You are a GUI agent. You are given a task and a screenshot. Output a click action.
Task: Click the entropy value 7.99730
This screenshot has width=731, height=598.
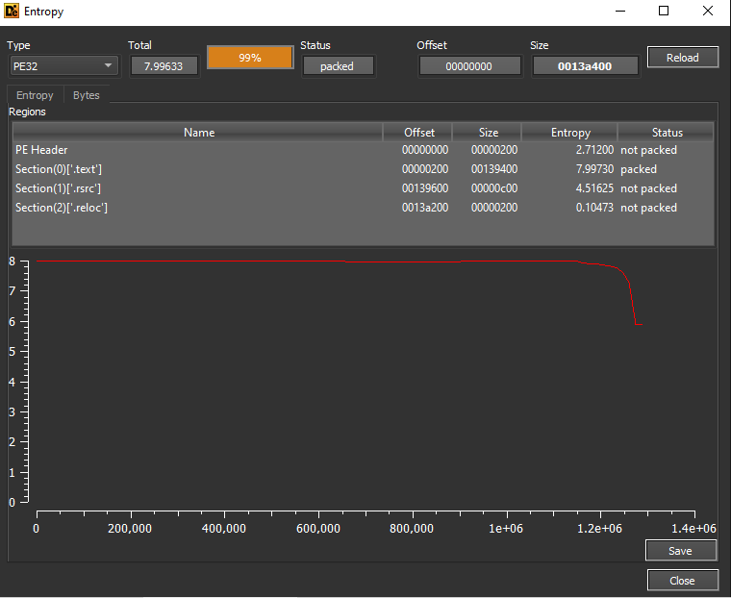coord(594,169)
